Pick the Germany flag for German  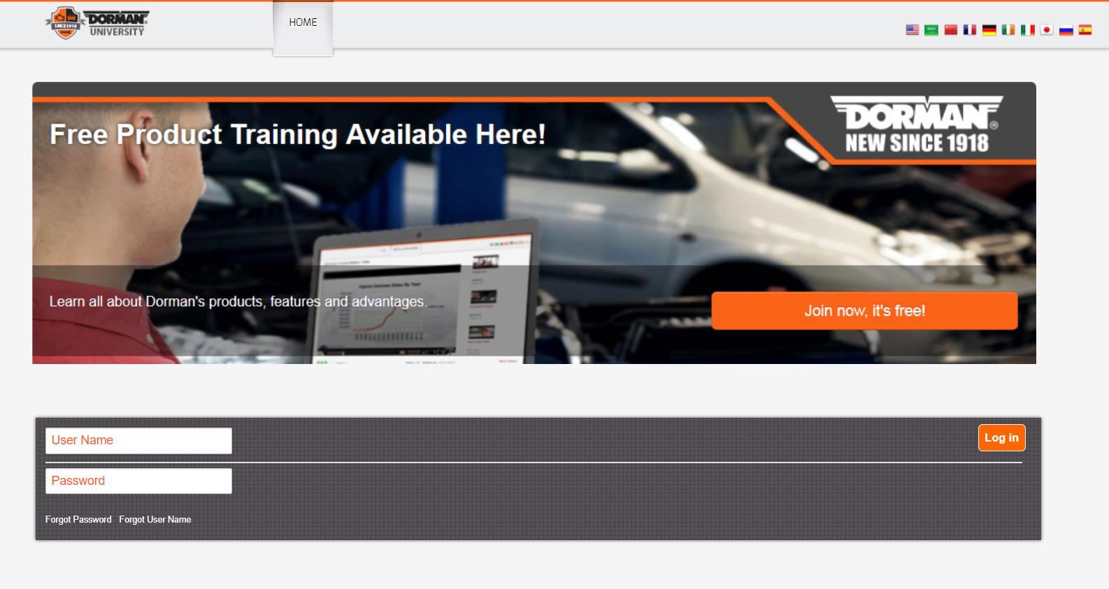[x=989, y=30]
